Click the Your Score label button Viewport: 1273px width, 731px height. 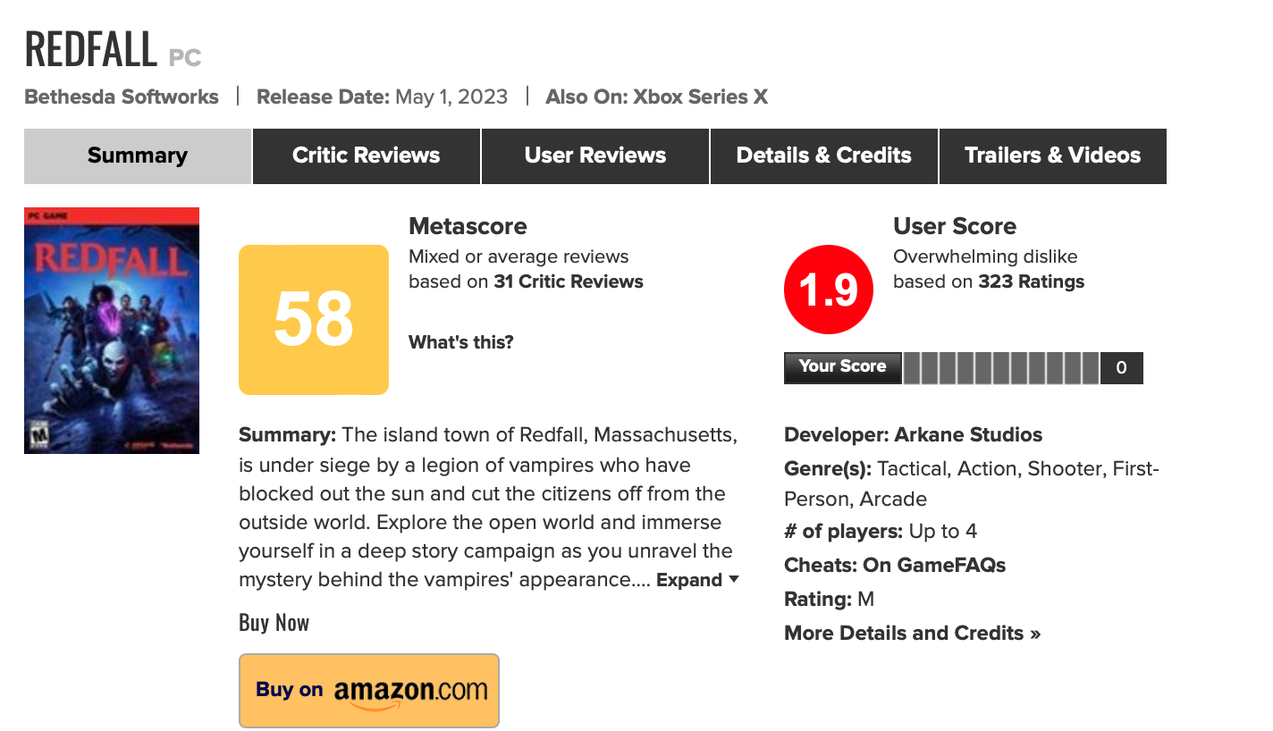click(x=842, y=366)
